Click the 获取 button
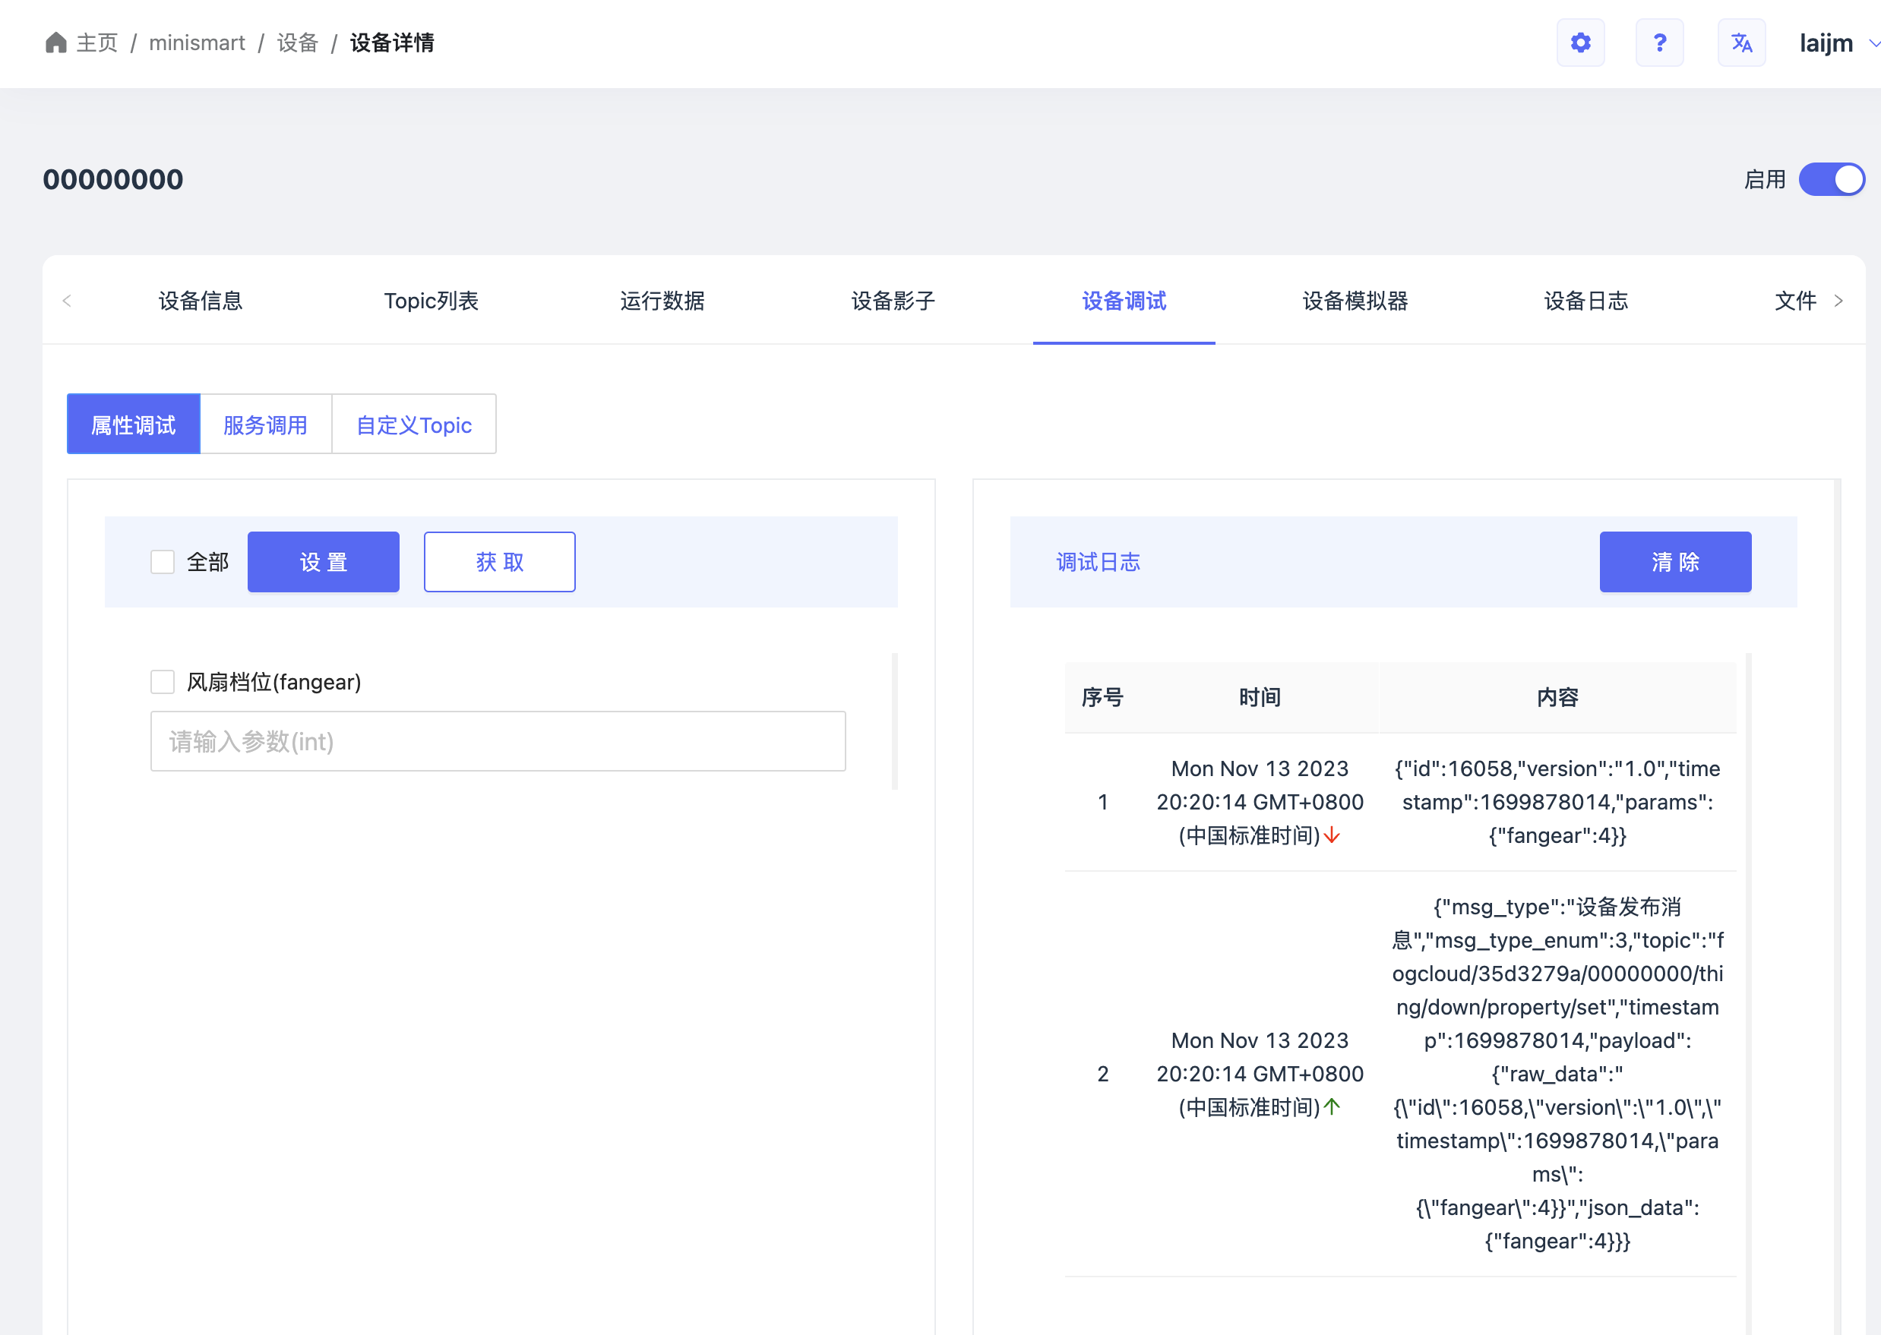Viewport: 1881px width, 1335px height. pos(499,562)
